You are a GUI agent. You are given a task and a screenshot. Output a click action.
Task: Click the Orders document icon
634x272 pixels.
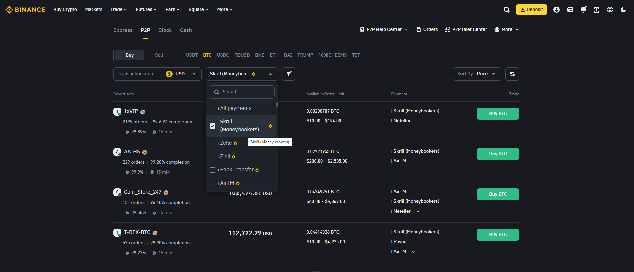coord(419,30)
